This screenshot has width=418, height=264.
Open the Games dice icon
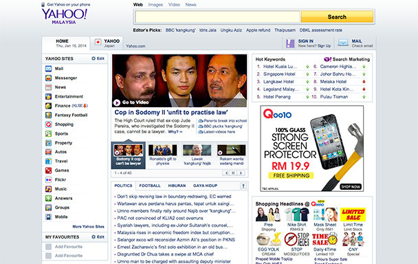click(48, 170)
